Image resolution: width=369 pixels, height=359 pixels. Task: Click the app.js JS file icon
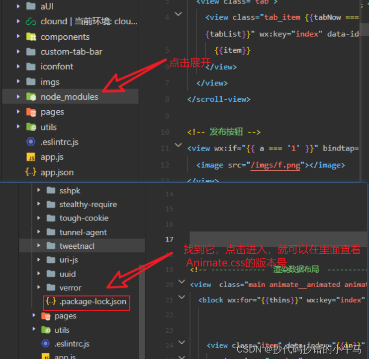[31, 157]
